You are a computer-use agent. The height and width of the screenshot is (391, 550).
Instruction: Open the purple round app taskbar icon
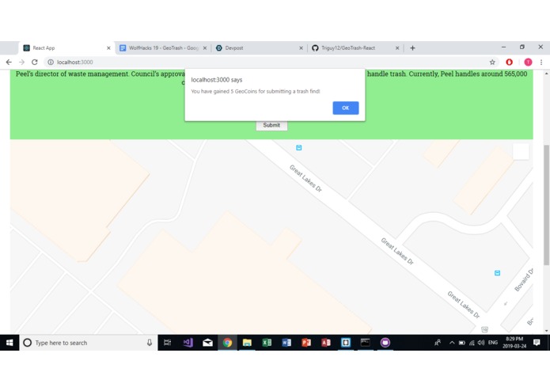pyautogui.click(x=385, y=343)
